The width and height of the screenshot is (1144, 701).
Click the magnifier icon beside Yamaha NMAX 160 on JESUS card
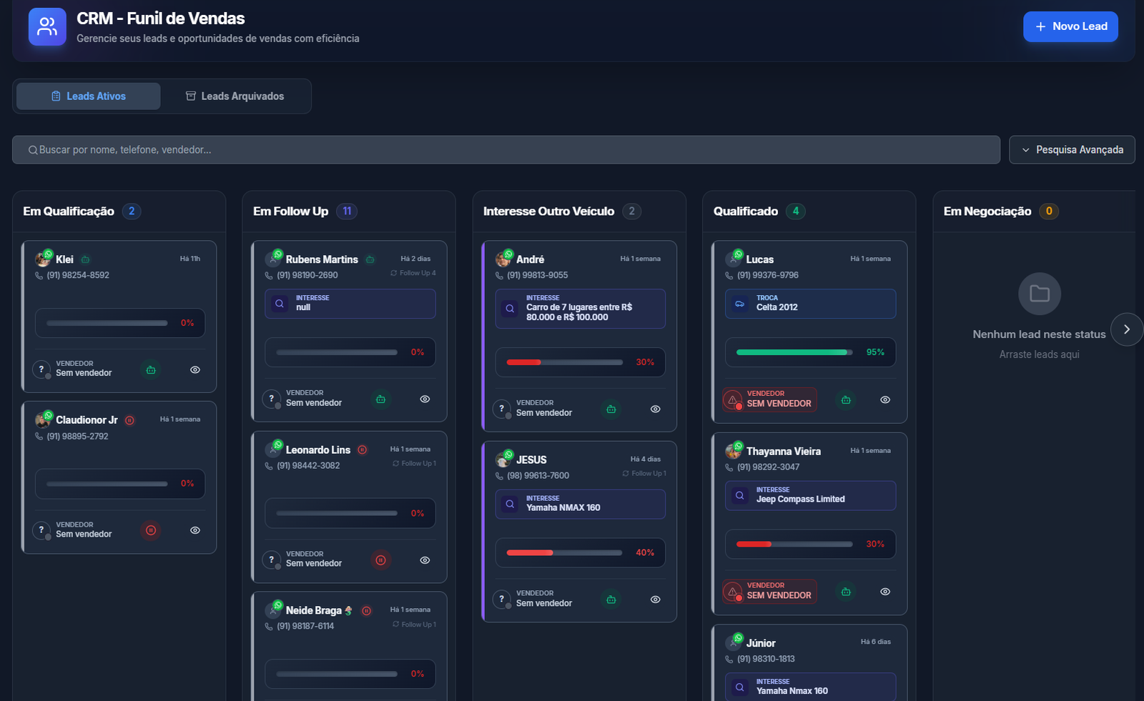[510, 504]
